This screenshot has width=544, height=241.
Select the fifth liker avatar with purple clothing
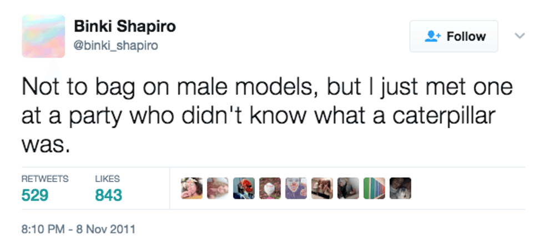[x=296, y=189]
